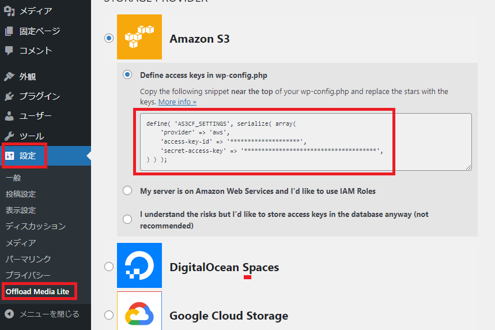495x330 pixels.
Task: Open the More info link
Action: [x=177, y=102]
